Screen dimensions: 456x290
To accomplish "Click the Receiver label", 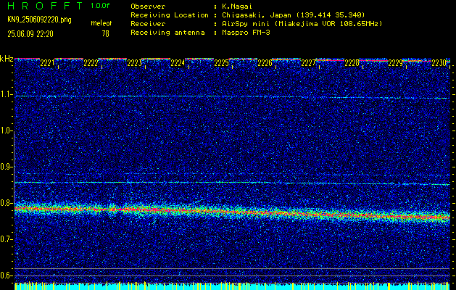I will [x=148, y=24].
